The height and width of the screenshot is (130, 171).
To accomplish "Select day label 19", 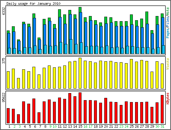I will click(101, 126).
